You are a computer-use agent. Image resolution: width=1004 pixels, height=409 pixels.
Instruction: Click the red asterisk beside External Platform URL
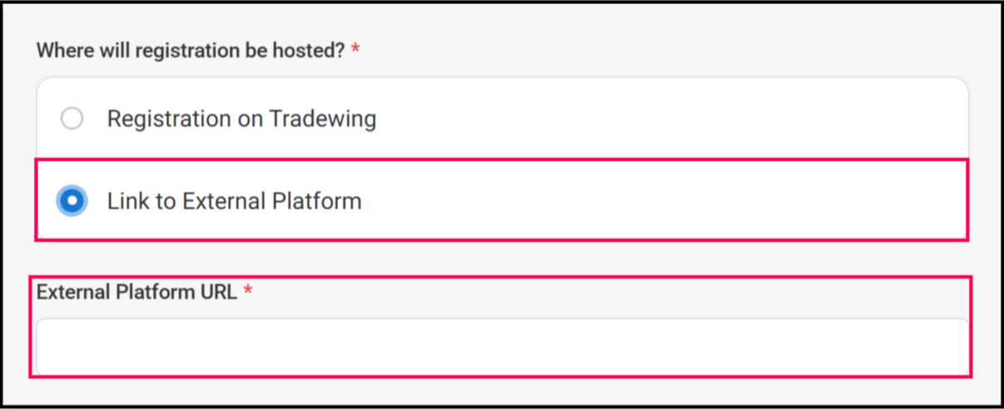247,293
